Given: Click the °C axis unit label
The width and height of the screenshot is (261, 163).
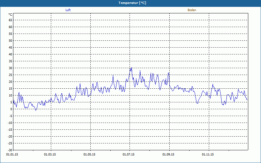Looking at the screenshot, I should pyautogui.click(x=10, y=15).
